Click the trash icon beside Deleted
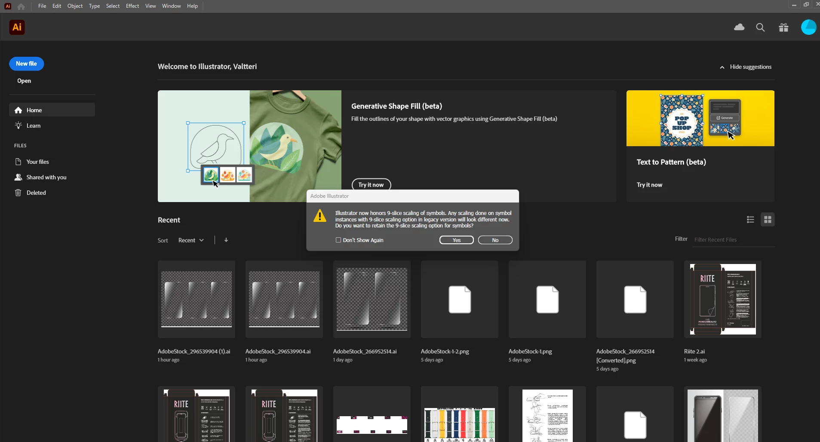The image size is (820, 442). point(18,193)
